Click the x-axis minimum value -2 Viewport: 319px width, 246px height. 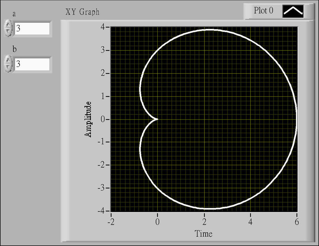[111, 222]
